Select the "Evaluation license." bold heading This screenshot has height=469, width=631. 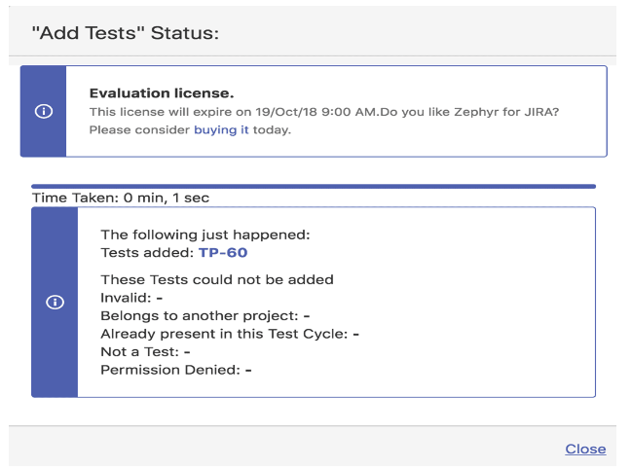(162, 93)
